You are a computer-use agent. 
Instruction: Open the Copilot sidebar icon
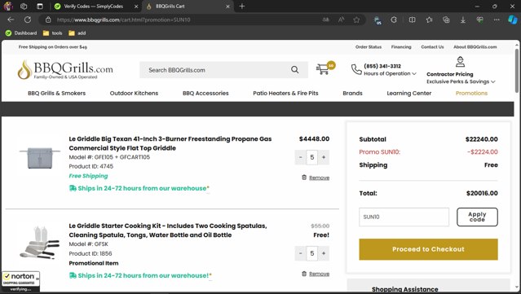click(x=512, y=20)
